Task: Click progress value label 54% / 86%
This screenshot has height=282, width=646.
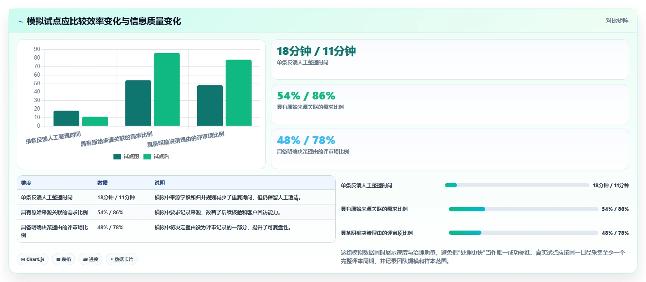Action: [x=615, y=209]
